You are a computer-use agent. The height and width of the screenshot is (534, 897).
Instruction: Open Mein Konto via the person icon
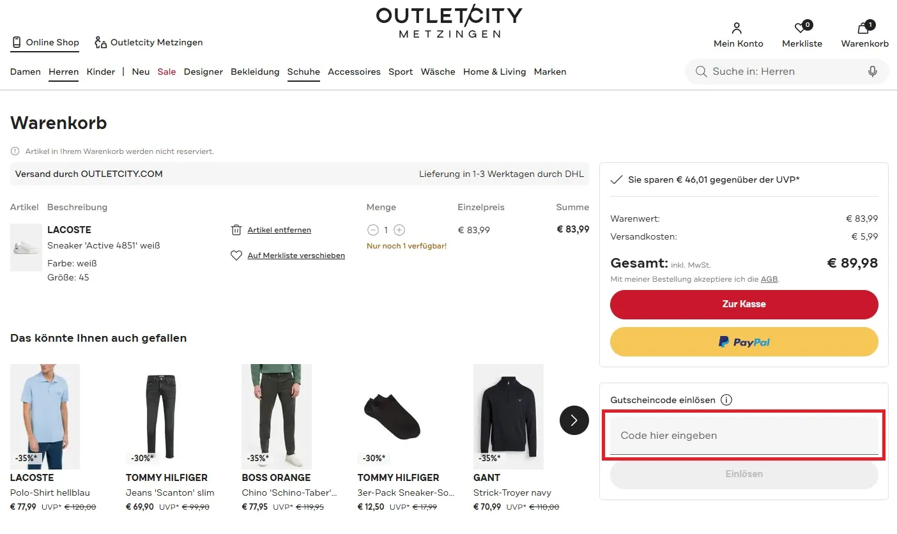(x=737, y=29)
